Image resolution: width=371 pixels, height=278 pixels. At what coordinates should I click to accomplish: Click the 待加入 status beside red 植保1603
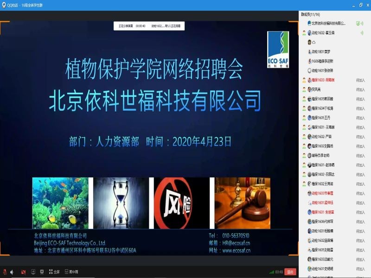360,80
